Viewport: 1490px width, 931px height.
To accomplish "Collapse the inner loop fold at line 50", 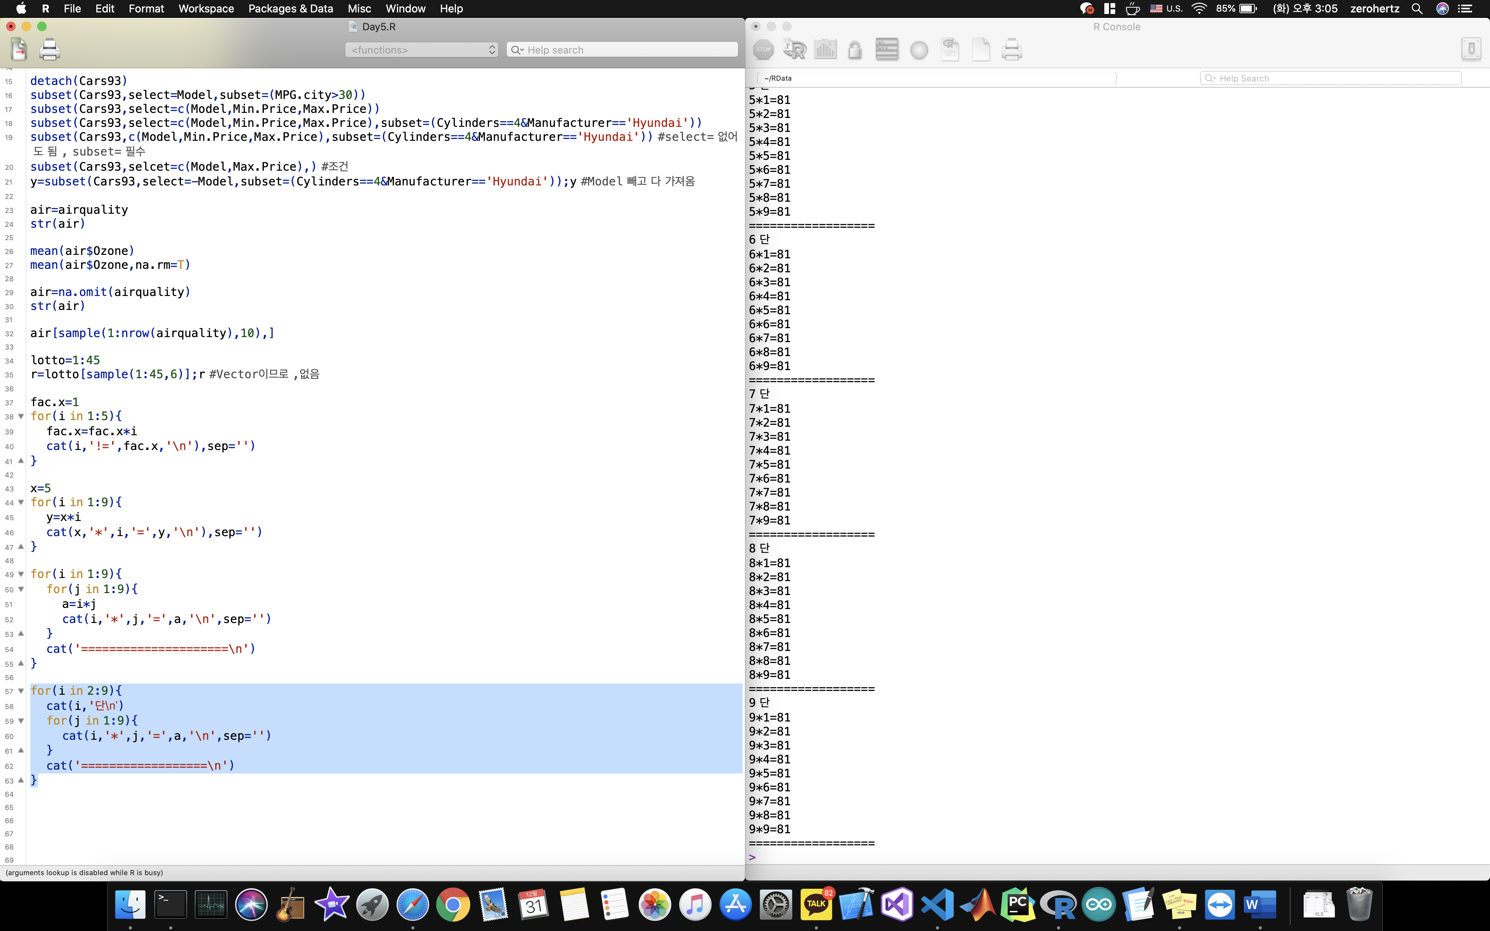I will pos(21,589).
